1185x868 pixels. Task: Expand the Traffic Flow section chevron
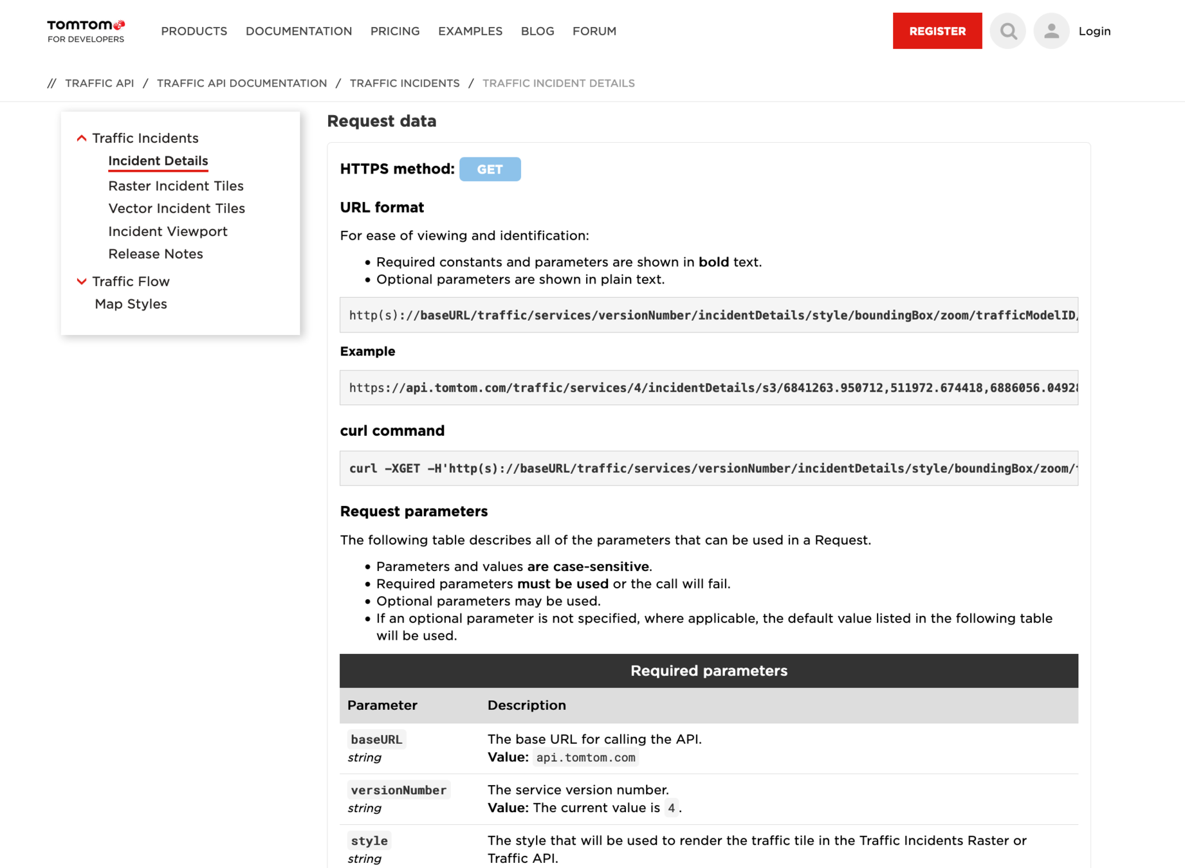pyautogui.click(x=82, y=282)
